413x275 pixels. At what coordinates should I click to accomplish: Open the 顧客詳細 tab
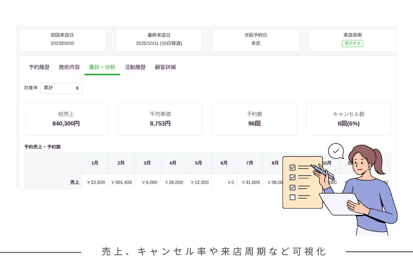165,67
